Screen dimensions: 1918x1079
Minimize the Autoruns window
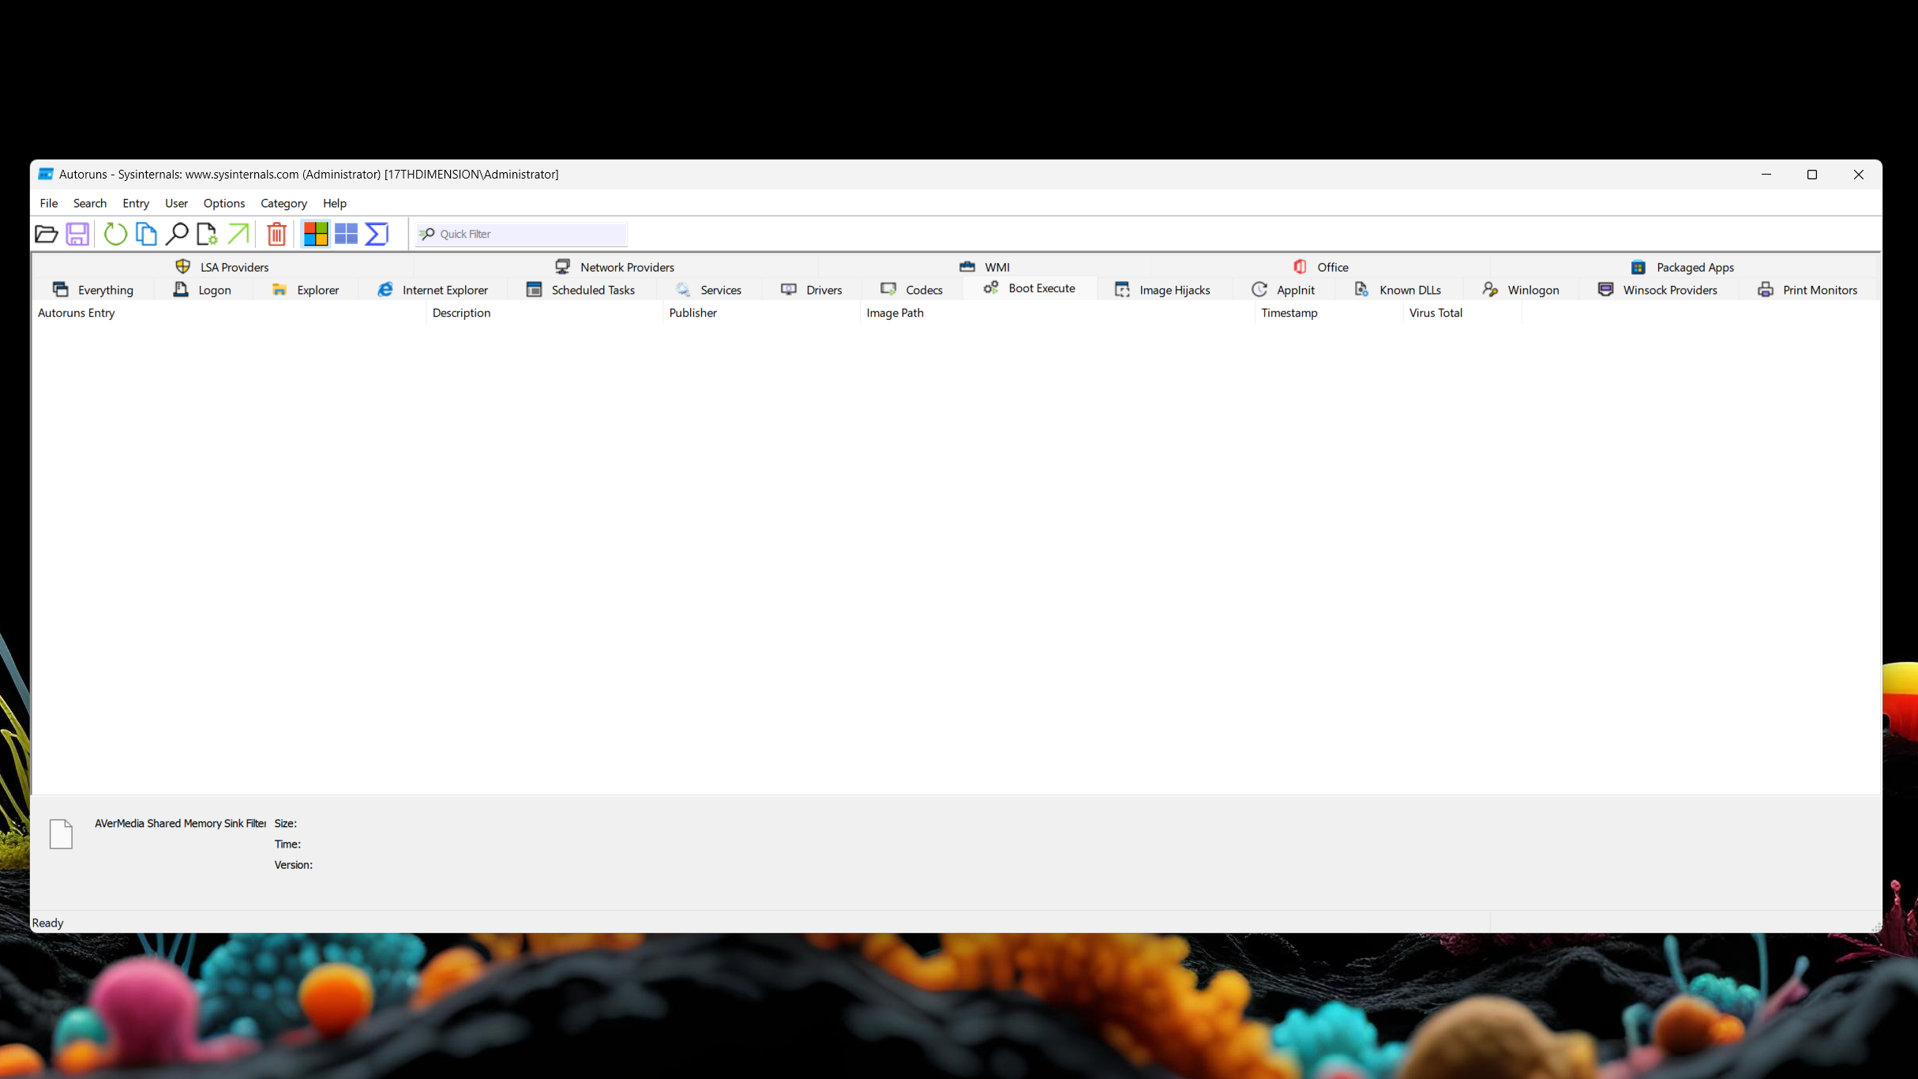[1766, 175]
